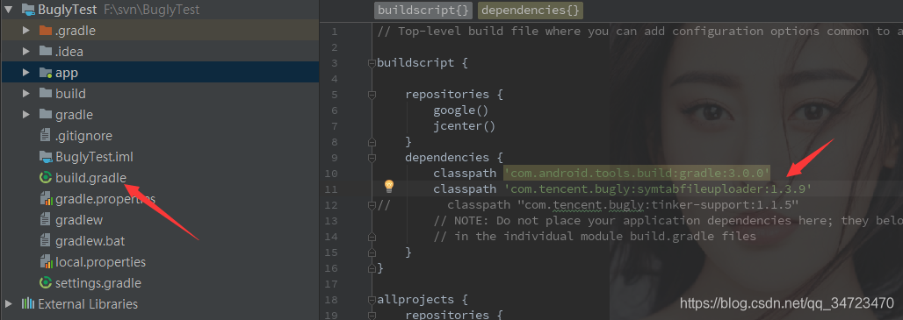Viewport: 903px width, 320px height.
Task: Click the gradle:3.0.0 classpath string
Action: (637, 173)
